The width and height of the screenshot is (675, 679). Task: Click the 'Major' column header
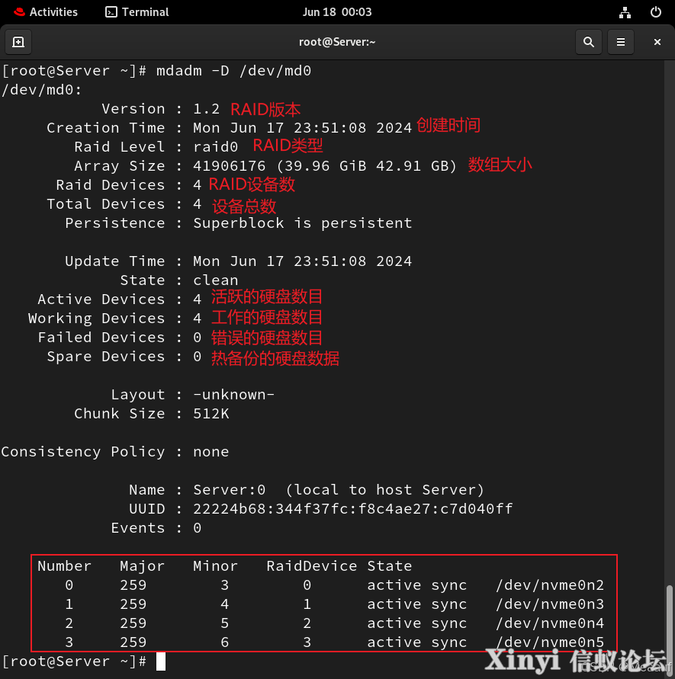click(142, 566)
